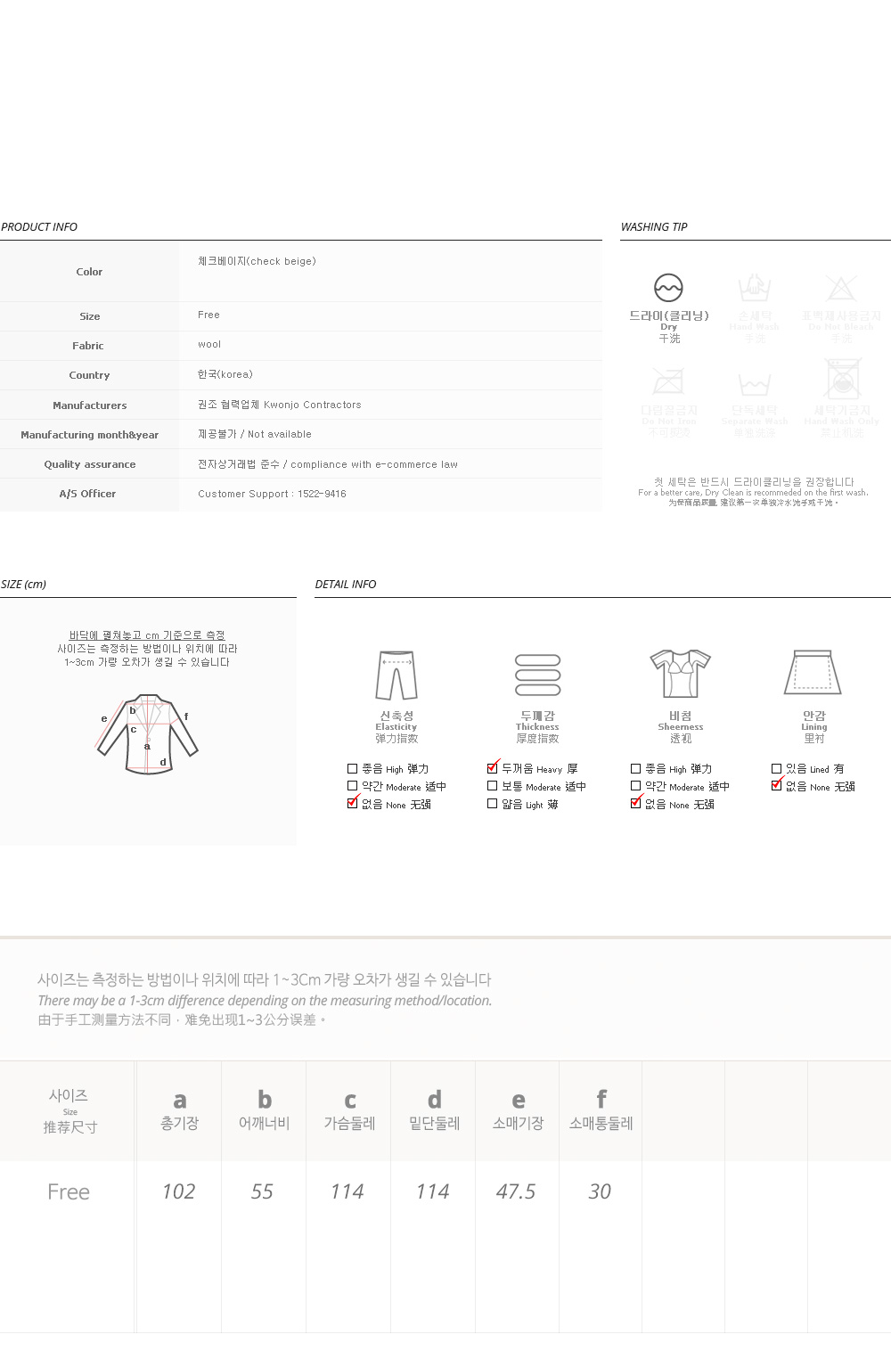The image size is (891, 1359).
Task: Click the Lining skirt icon
Action: pyautogui.click(x=813, y=672)
